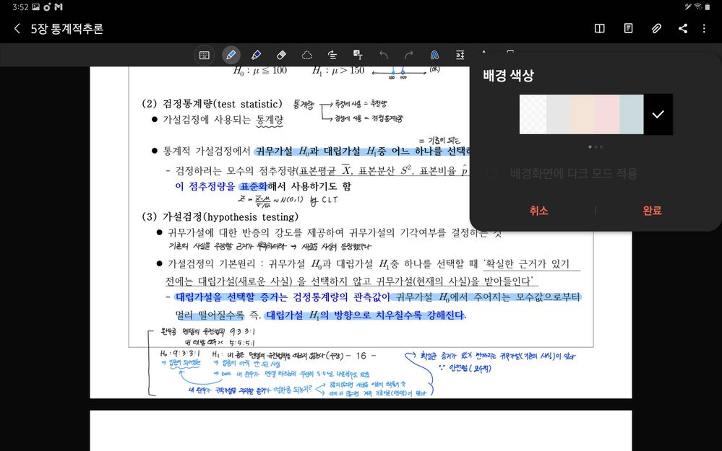Image resolution: width=722 pixels, height=451 pixels.
Task: Tap the heading (2) 검정통계량(test statistic)
Action: click(212, 104)
